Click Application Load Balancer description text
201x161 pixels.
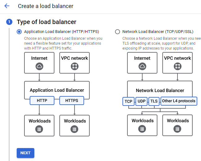[x=63, y=43]
